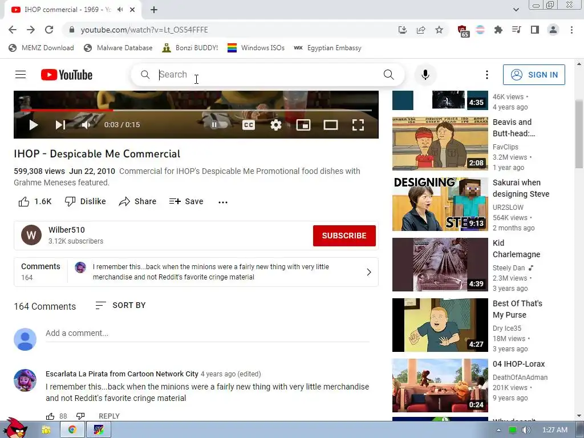Mute tab via speaker icon on tab
The image size is (584, 438).
[x=120, y=9]
